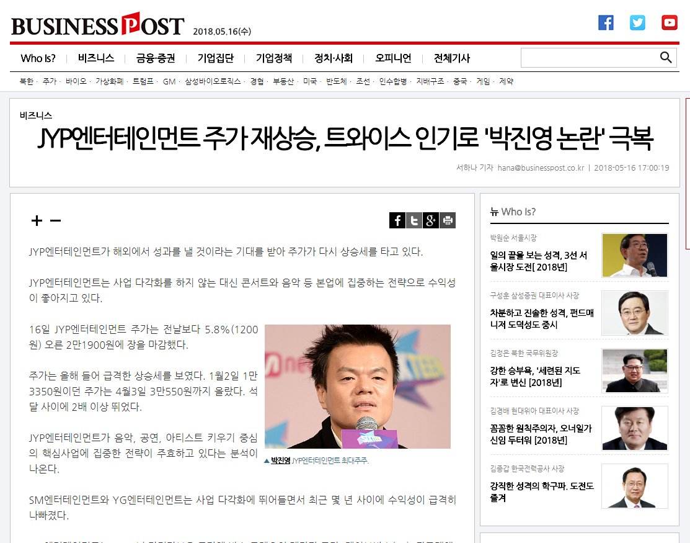
Task: Open 박원순 서울시장 profile headline
Action: 539,261
